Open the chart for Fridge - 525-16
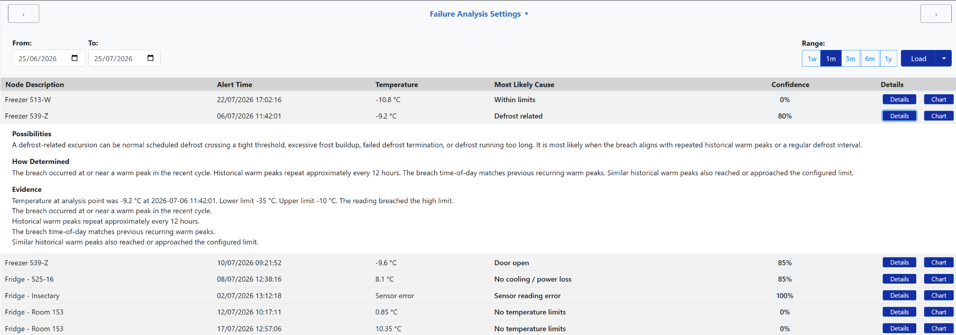Screen dimensions: 956x335 click(939, 279)
